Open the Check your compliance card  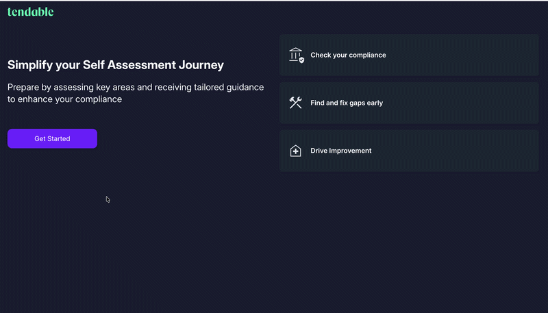click(409, 55)
